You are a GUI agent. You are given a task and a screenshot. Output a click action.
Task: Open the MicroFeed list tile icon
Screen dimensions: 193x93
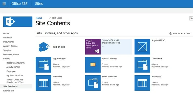(142, 83)
